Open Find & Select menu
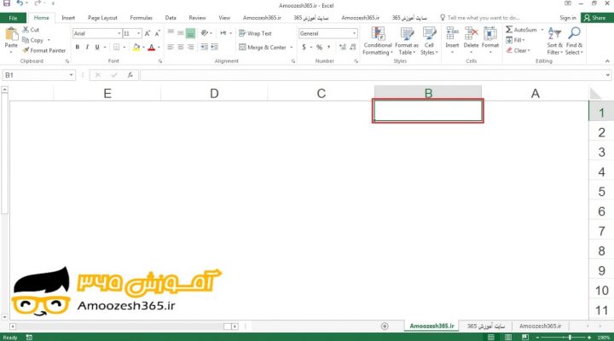The width and height of the screenshot is (614, 341). pyautogui.click(x=574, y=41)
